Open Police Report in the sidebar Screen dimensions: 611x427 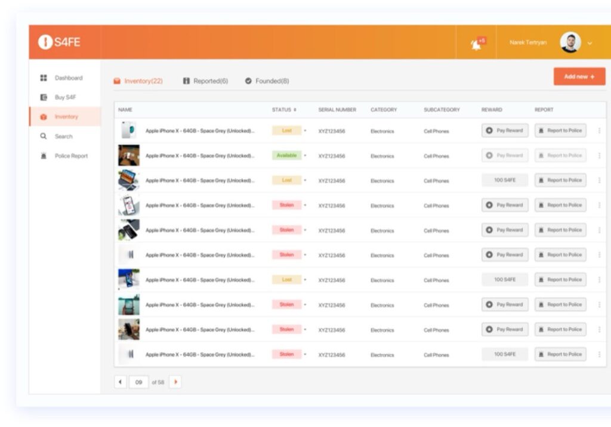tap(64, 156)
